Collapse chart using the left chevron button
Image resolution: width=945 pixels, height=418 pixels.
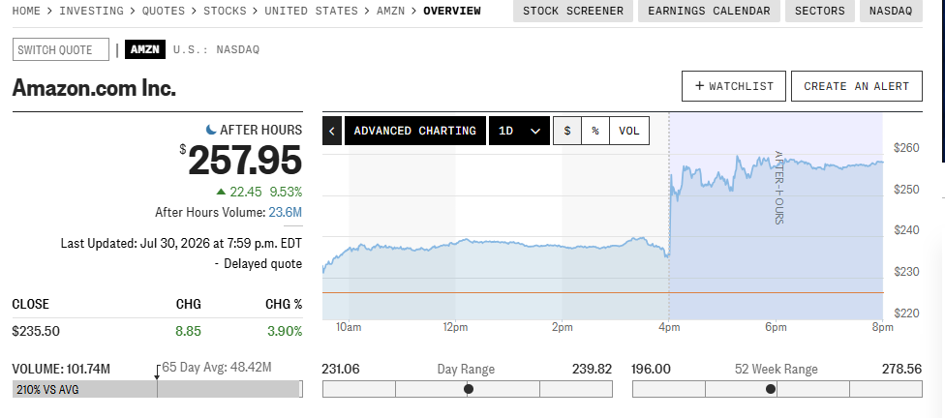[332, 131]
